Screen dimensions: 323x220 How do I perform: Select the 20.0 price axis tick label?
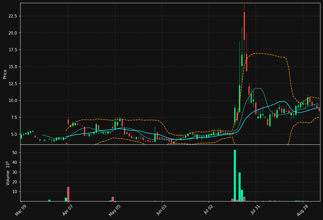coord(13,33)
